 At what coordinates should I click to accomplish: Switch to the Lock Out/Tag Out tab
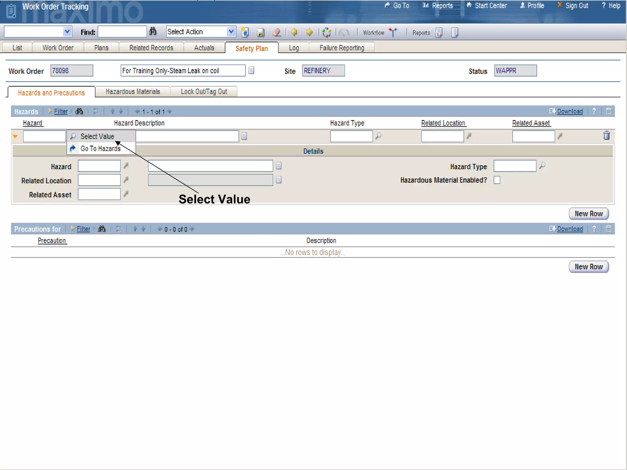pyautogui.click(x=204, y=92)
